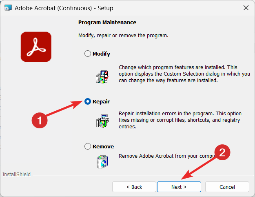Click the bold Modify option label
255x197 pixels.
(101, 54)
